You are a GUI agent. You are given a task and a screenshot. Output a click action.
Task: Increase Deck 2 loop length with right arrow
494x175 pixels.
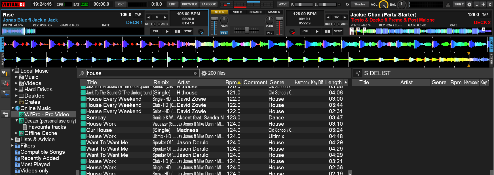pos(345,17)
